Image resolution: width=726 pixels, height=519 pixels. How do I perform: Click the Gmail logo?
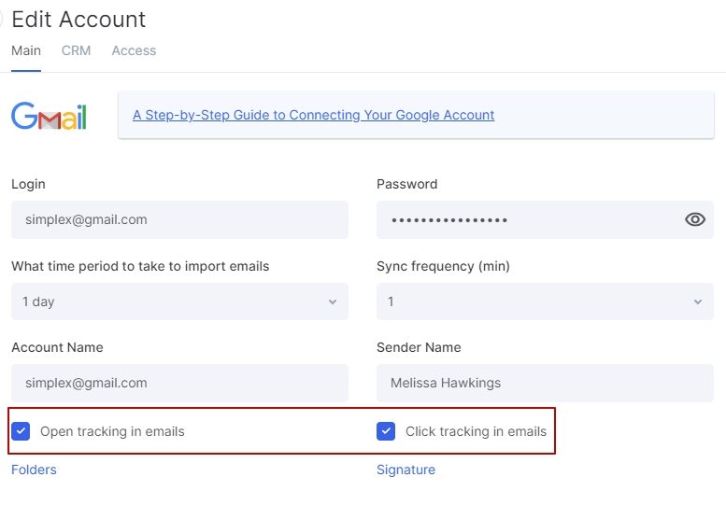tap(50, 115)
